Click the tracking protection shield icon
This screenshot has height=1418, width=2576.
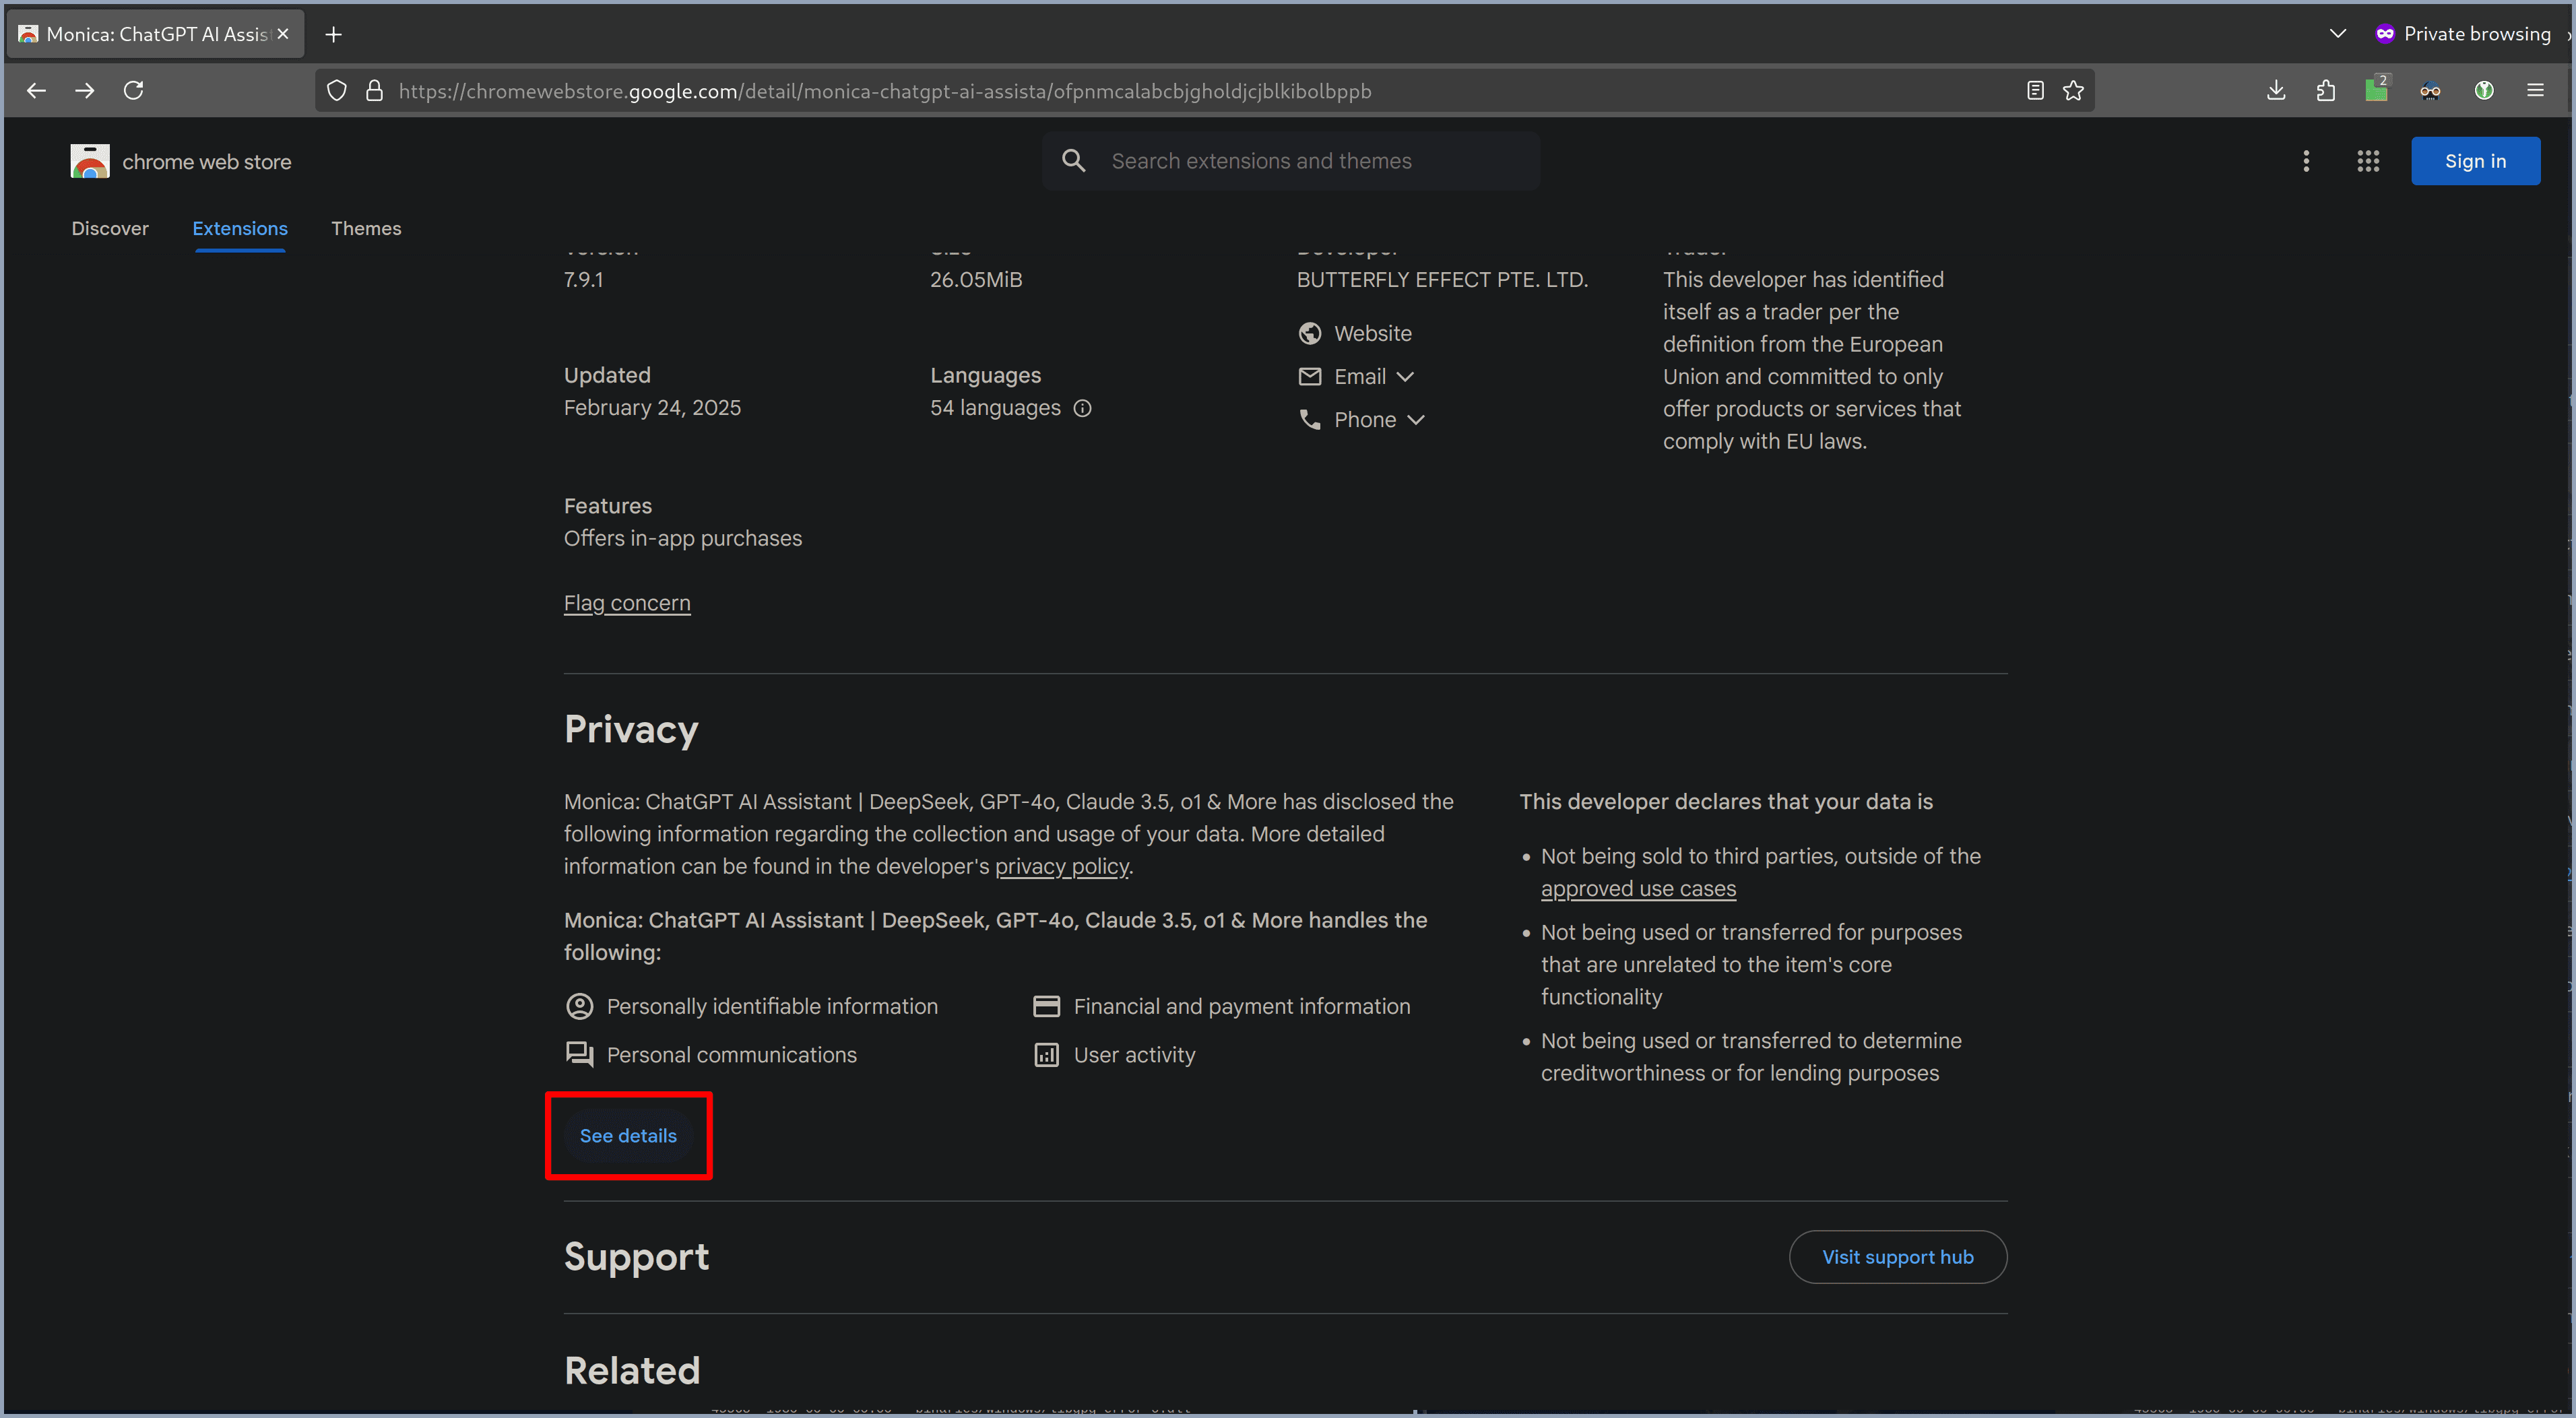pyautogui.click(x=337, y=91)
